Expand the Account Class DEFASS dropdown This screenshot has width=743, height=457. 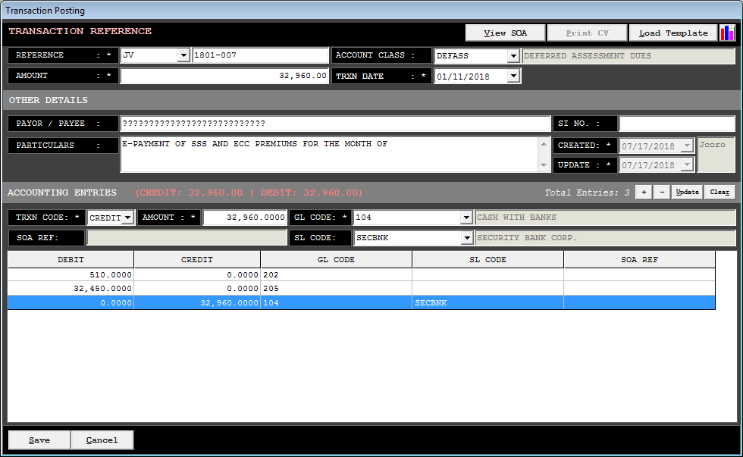(x=513, y=55)
